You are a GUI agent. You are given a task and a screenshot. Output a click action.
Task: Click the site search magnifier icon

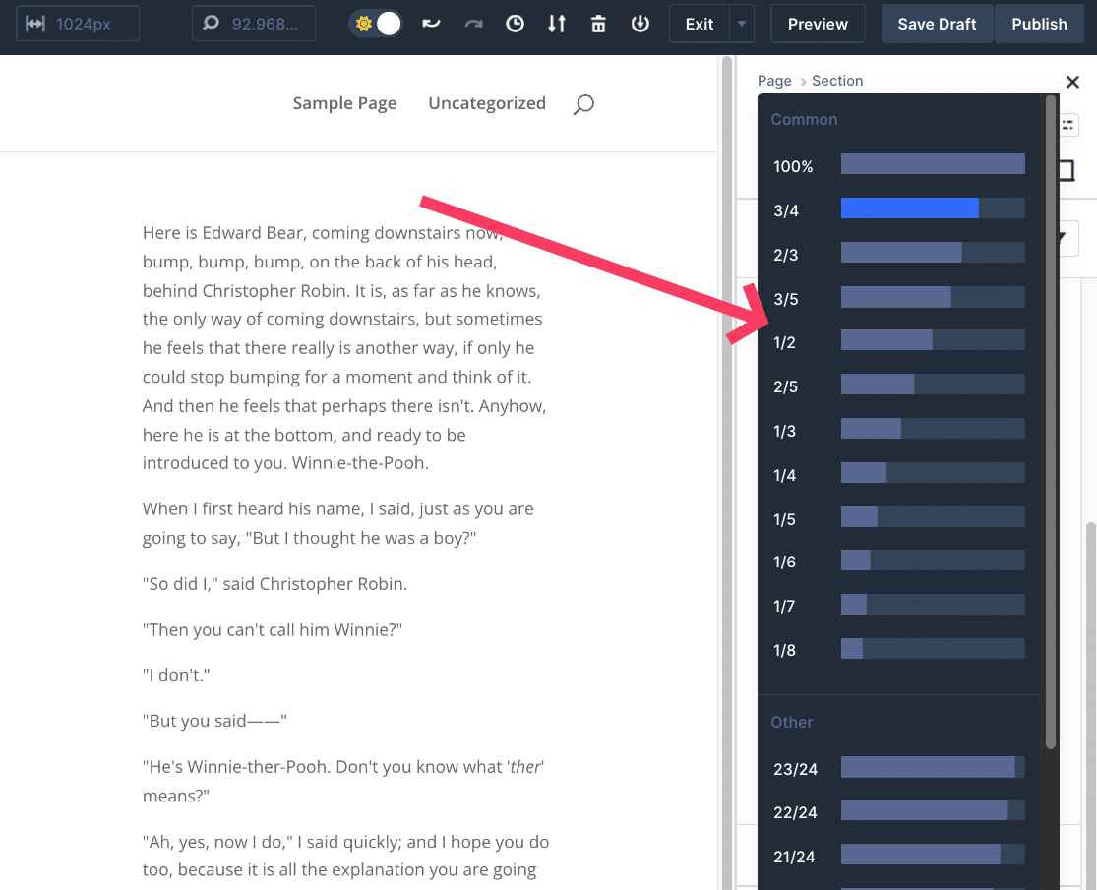click(x=583, y=105)
